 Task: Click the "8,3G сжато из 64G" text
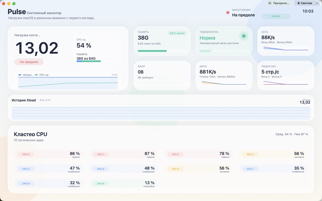tap(149, 44)
